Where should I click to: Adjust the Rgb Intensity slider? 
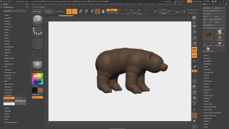pos(118,13)
